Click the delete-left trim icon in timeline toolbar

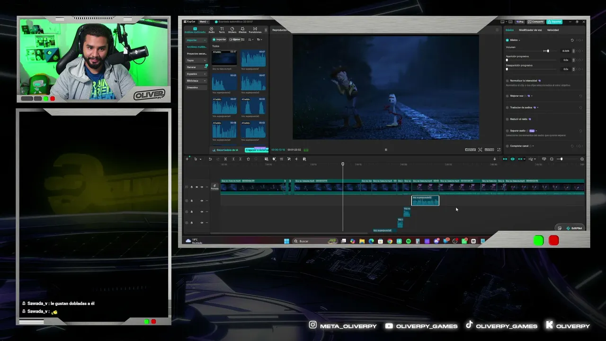(x=233, y=159)
